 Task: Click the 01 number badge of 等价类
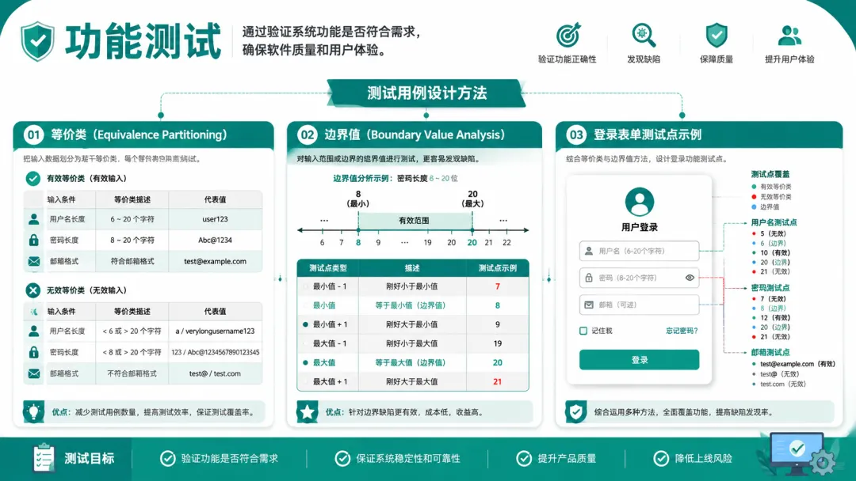tap(34, 134)
